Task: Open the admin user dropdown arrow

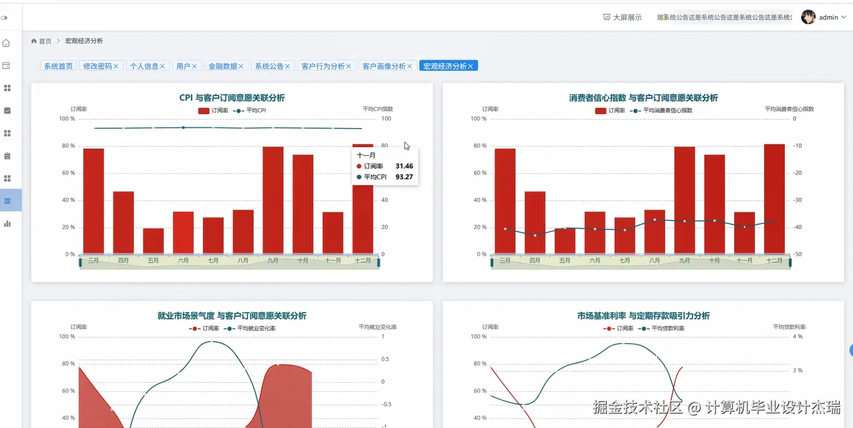Action: click(x=844, y=18)
